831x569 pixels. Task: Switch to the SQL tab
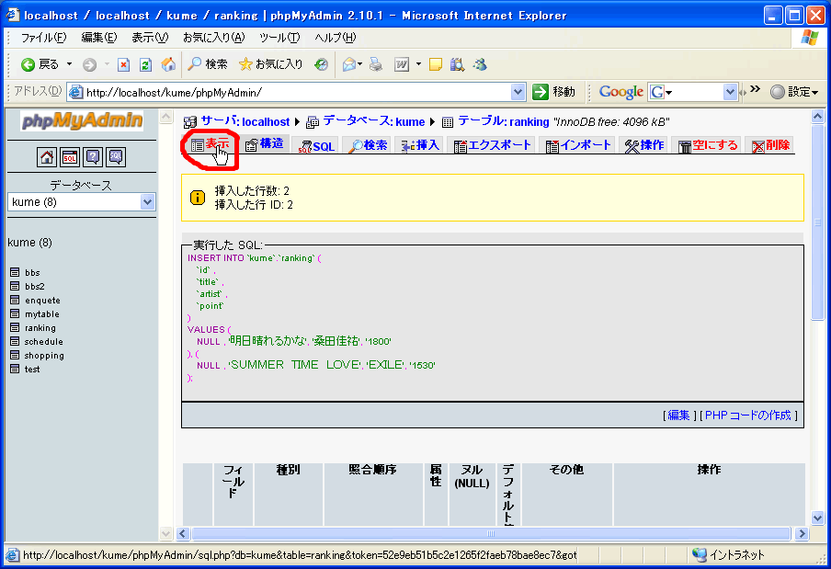point(316,145)
